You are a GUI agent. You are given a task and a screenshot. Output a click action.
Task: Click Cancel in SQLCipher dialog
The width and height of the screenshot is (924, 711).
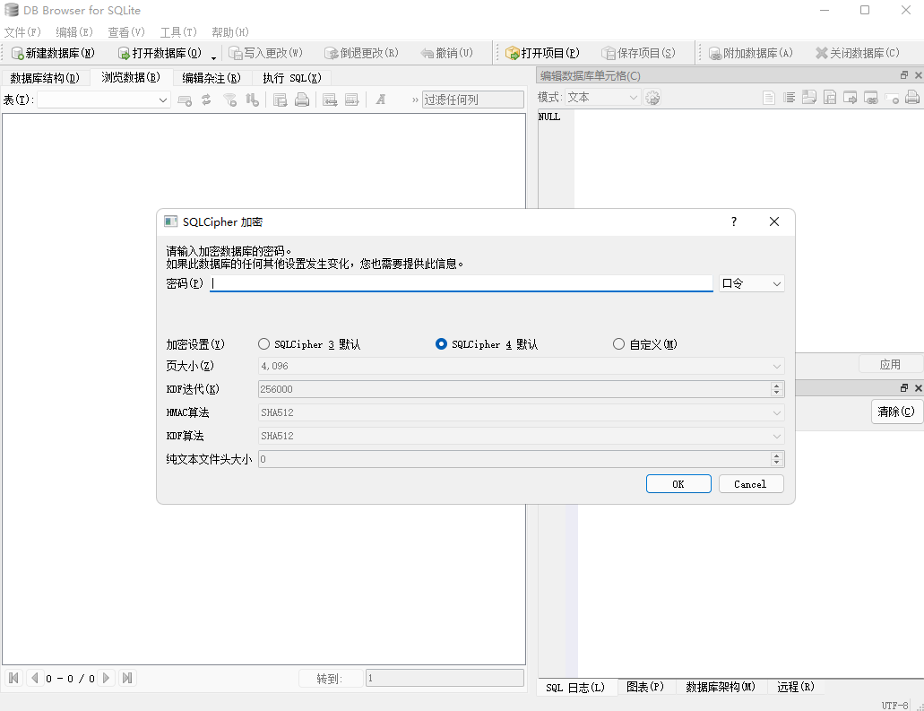point(751,484)
